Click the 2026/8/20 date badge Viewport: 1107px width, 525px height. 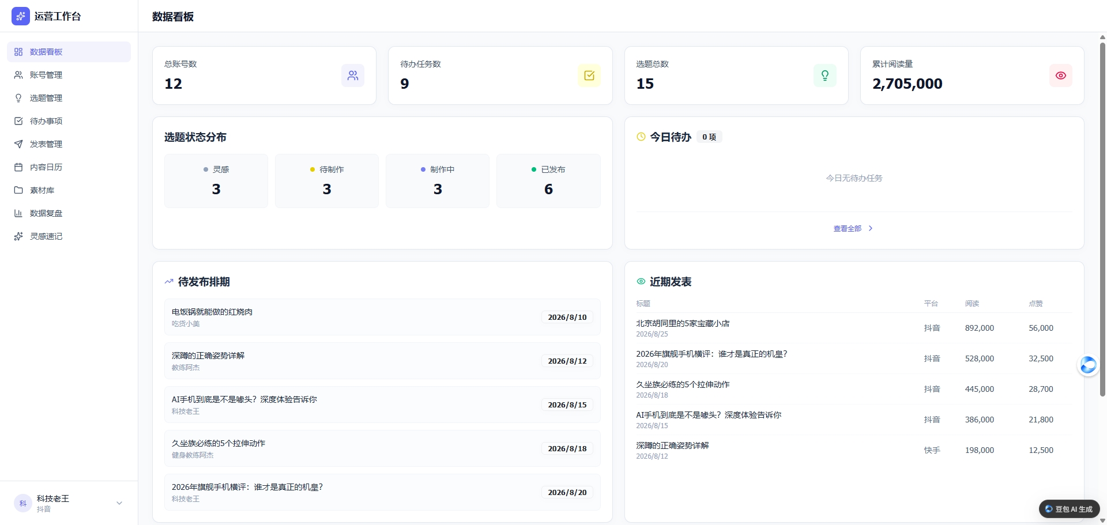[567, 492]
